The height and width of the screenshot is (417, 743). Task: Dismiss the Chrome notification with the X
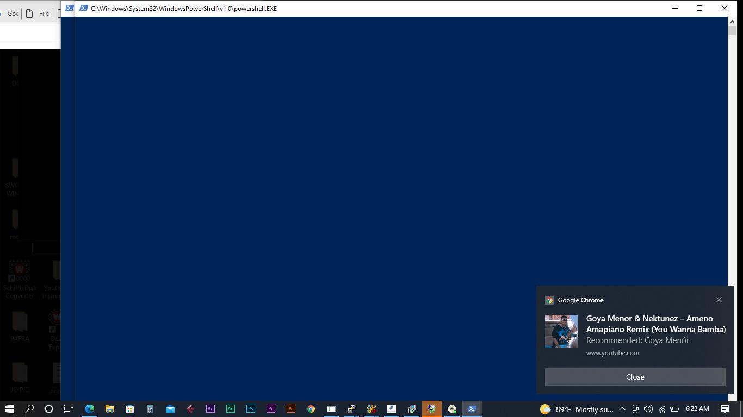point(719,300)
